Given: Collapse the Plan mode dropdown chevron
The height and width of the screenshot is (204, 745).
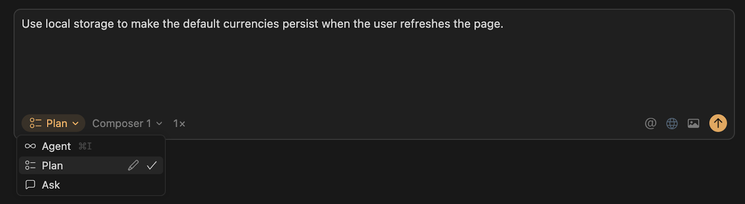Looking at the screenshot, I should coord(76,123).
